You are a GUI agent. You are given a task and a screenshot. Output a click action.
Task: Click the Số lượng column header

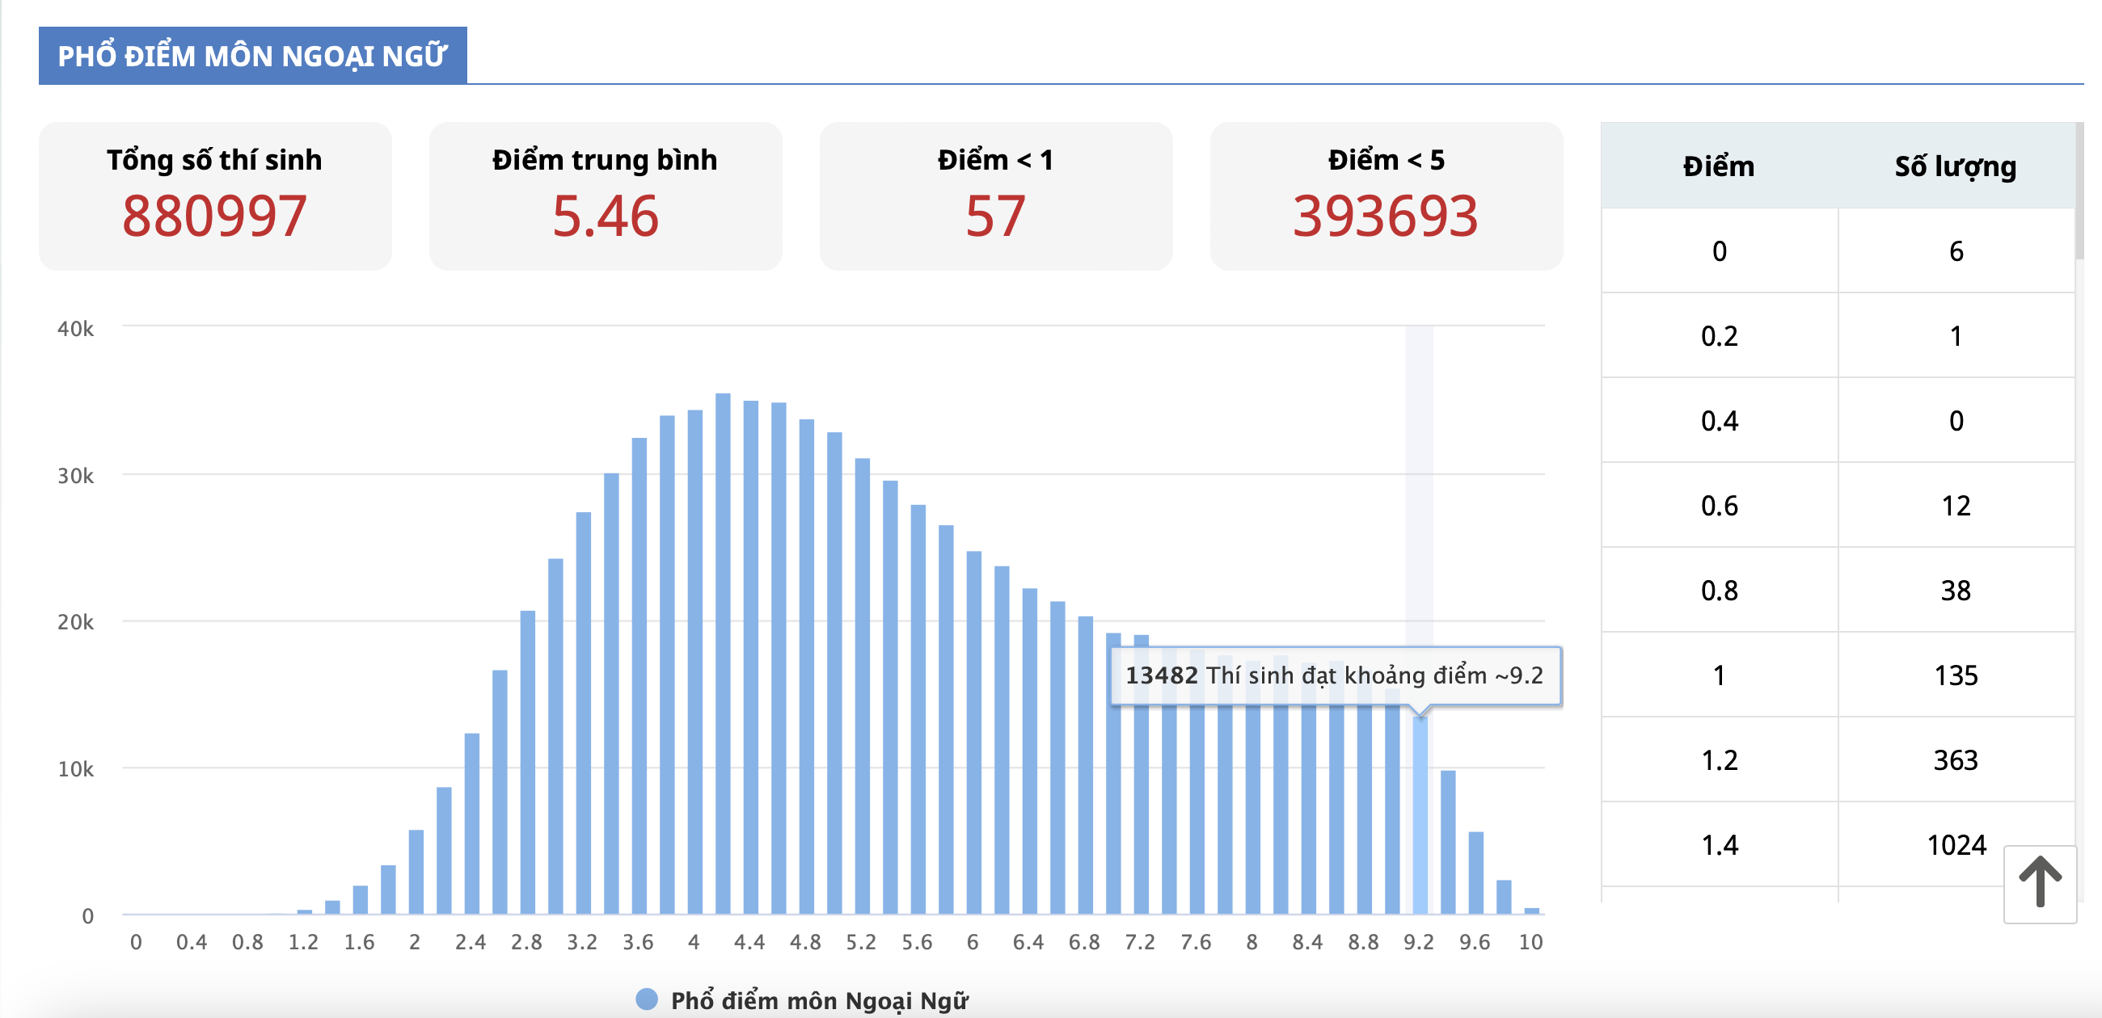click(x=1955, y=166)
